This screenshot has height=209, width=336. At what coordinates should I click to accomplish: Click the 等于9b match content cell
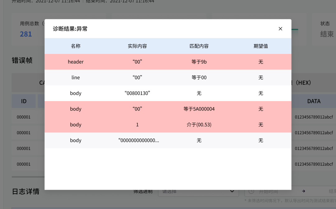[x=199, y=62]
